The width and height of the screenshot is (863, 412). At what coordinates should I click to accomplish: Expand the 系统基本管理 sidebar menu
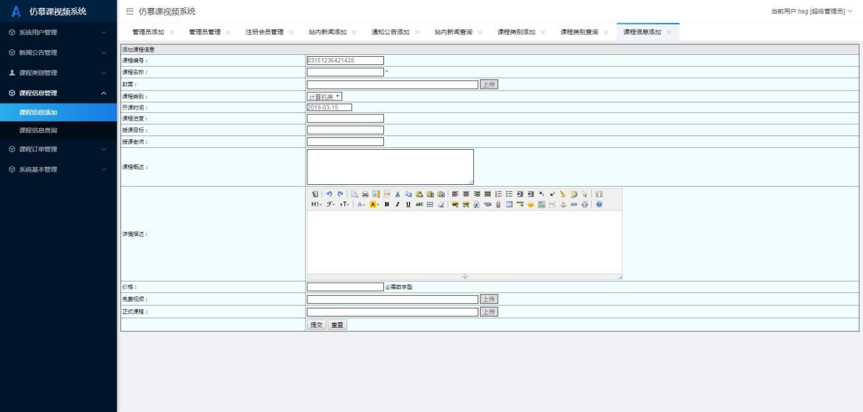pyautogui.click(x=58, y=169)
